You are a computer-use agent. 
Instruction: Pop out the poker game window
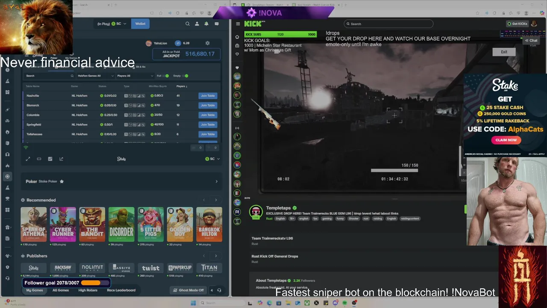(61, 159)
